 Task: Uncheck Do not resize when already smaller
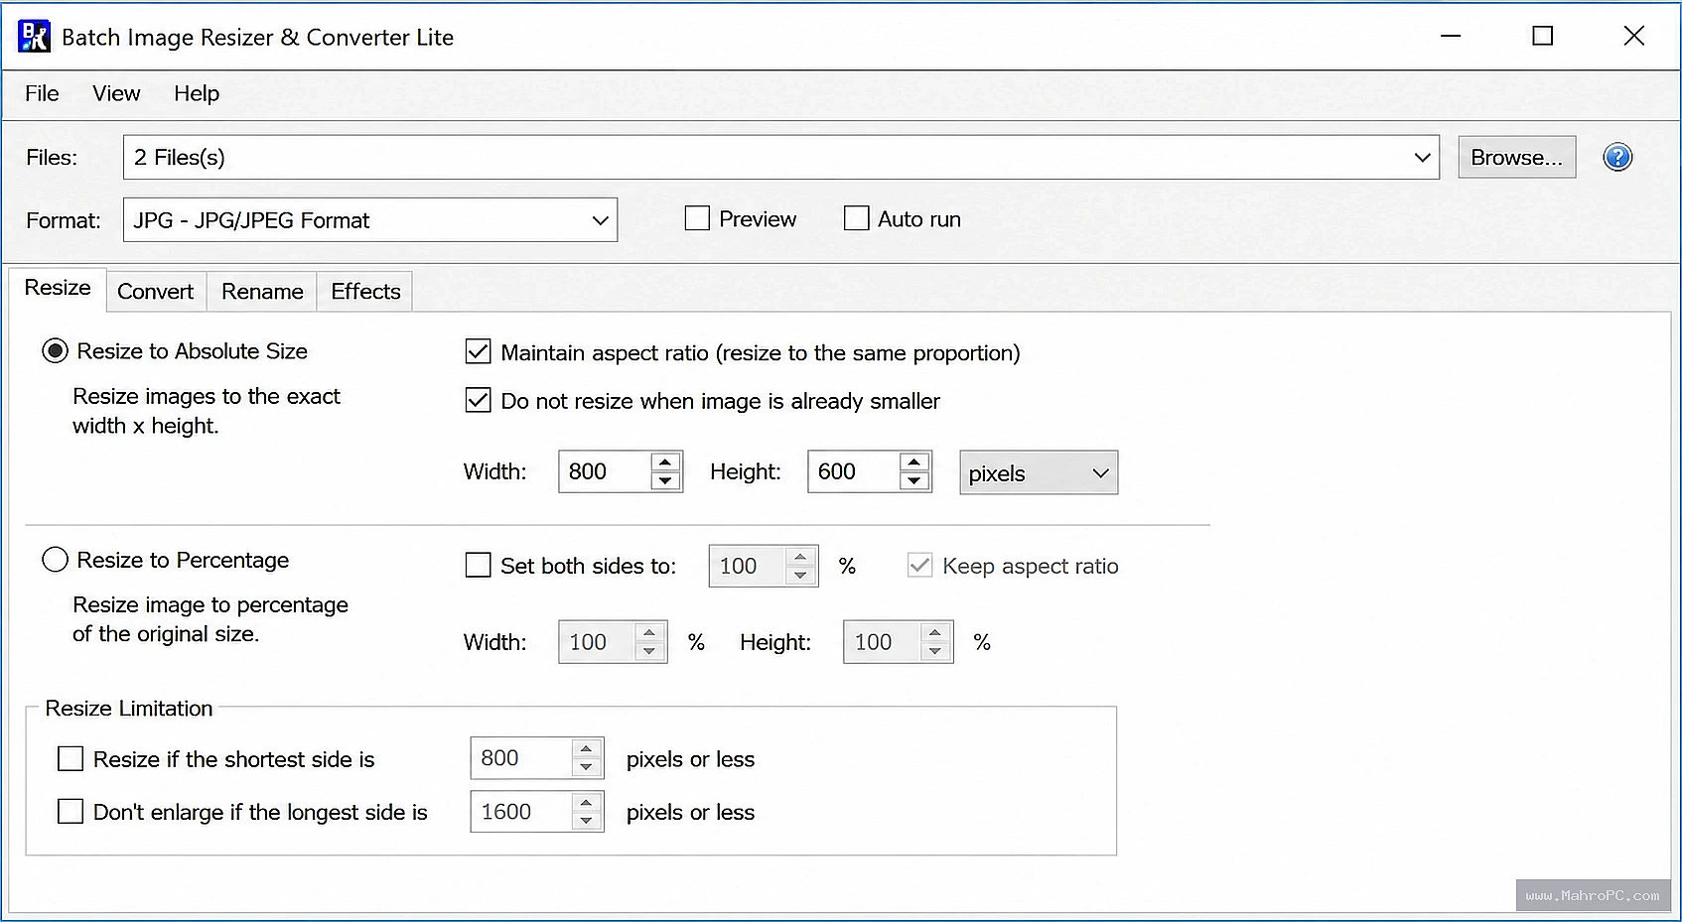(x=478, y=400)
